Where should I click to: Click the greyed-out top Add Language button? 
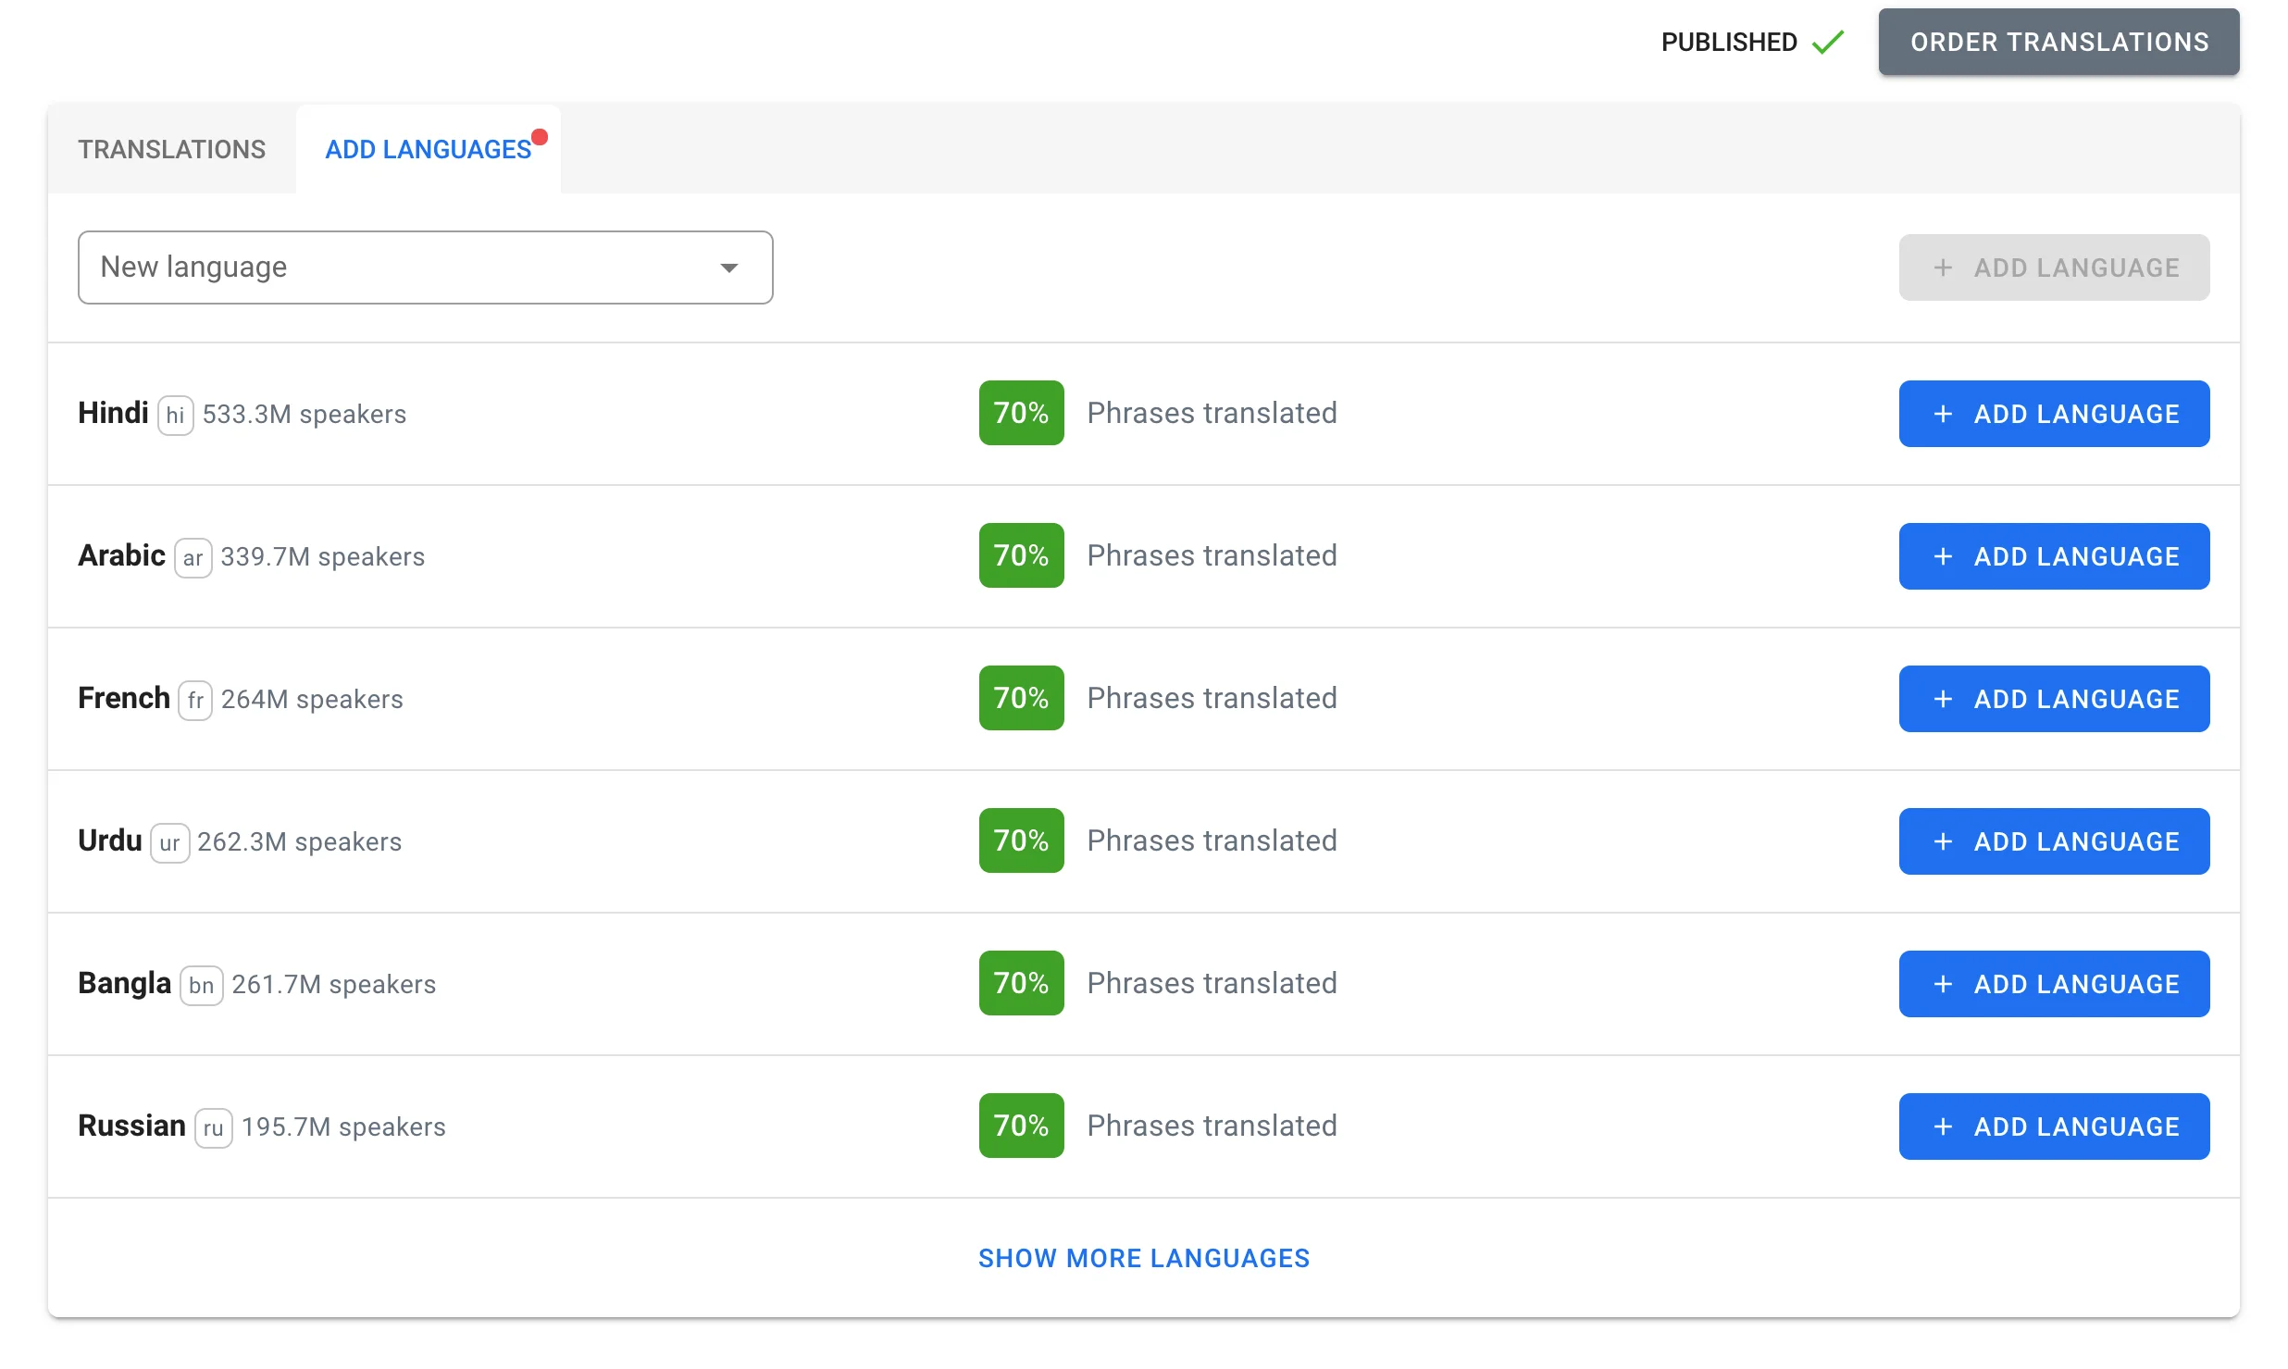click(x=2054, y=268)
